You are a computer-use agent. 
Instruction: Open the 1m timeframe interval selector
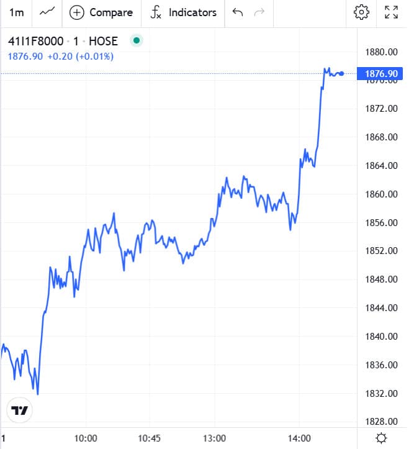[16, 12]
